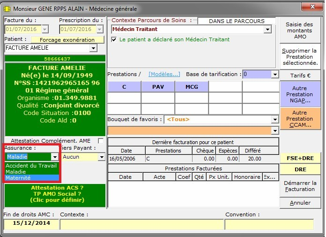
Task: Click the Chèque column header
Action: click(205, 151)
